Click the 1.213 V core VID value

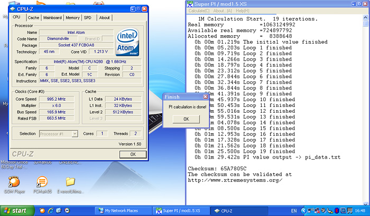[101, 52]
